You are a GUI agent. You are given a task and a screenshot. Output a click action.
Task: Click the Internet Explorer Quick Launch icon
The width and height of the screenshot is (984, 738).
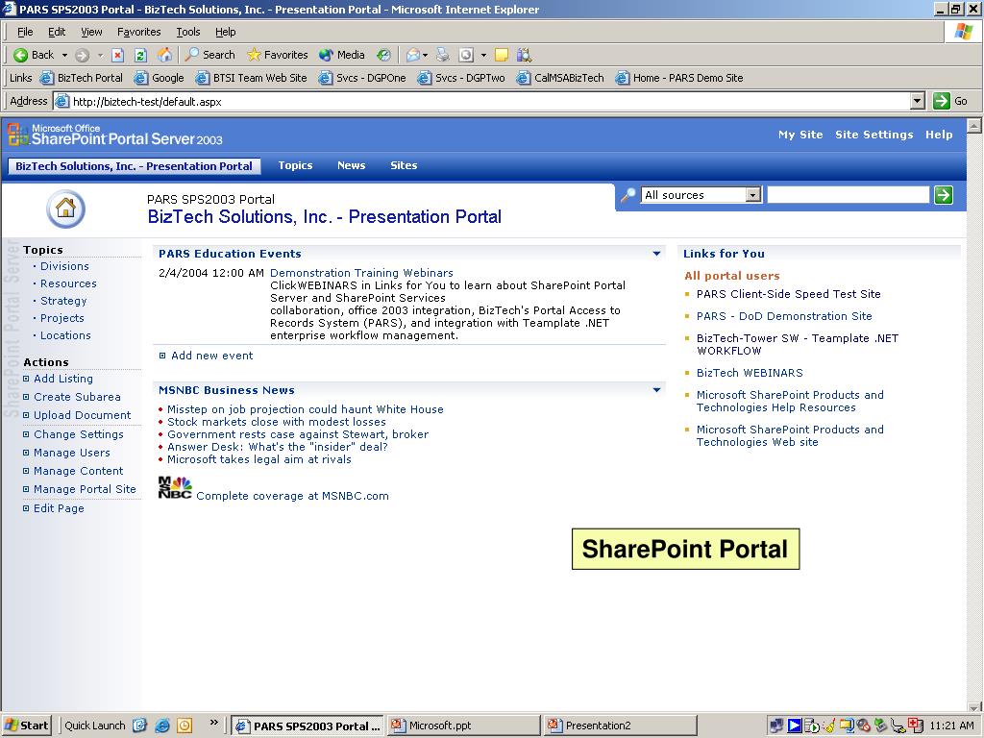[161, 726]
